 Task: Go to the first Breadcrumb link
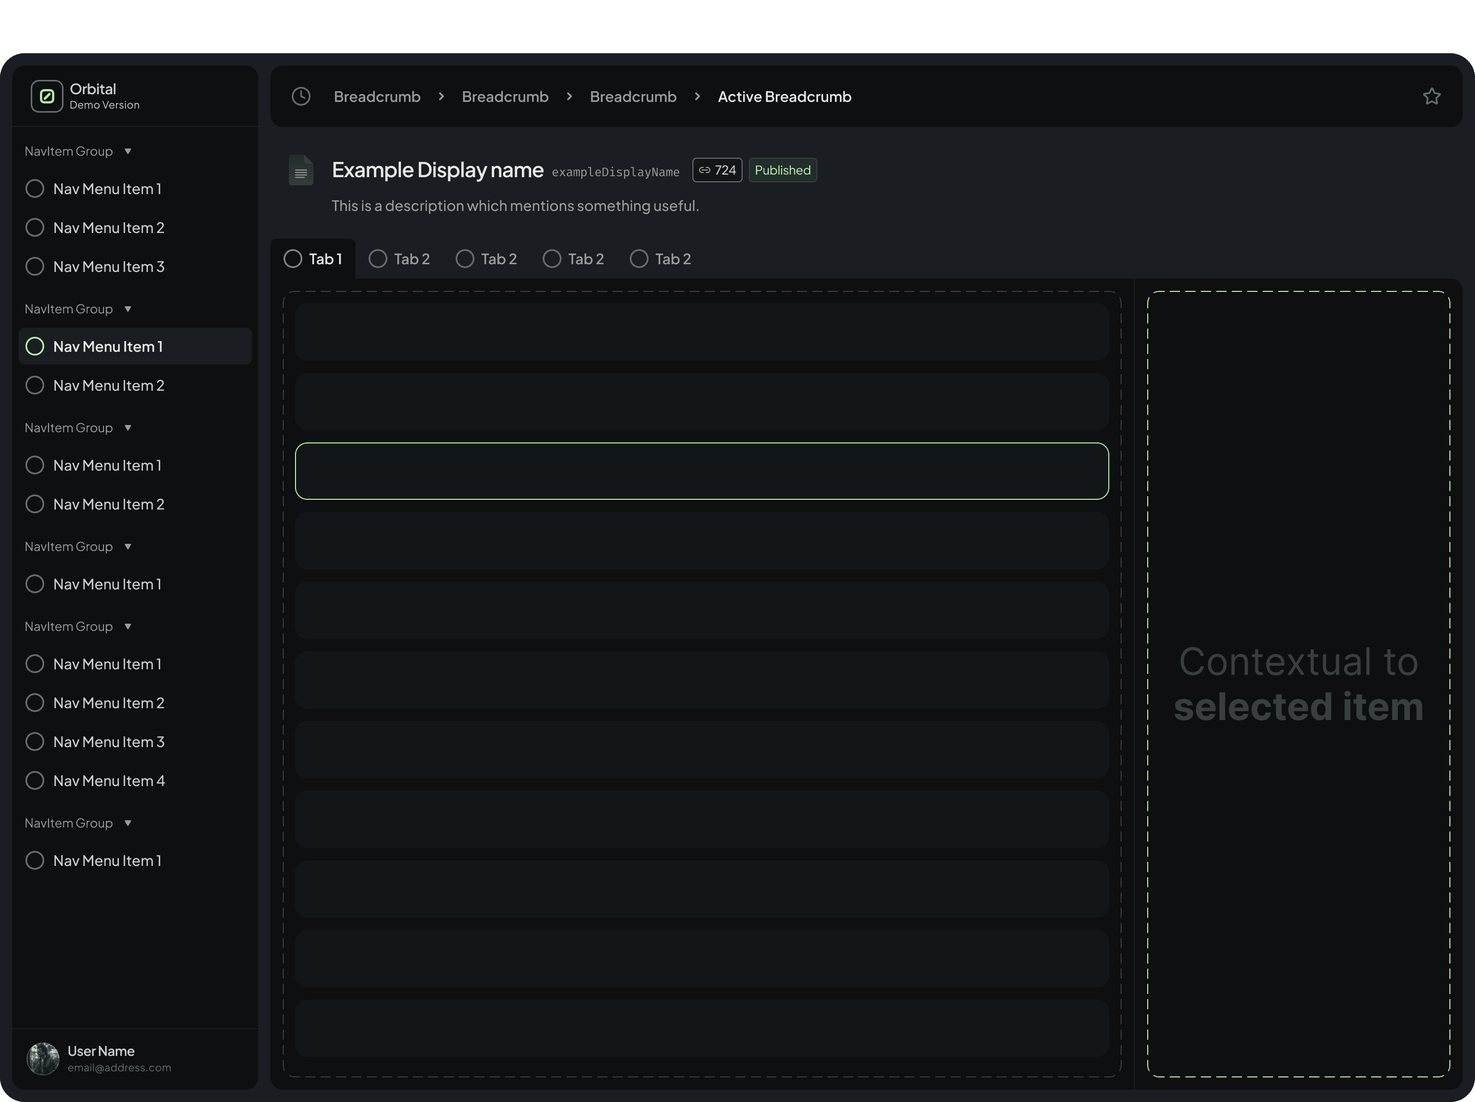(377, 97)
